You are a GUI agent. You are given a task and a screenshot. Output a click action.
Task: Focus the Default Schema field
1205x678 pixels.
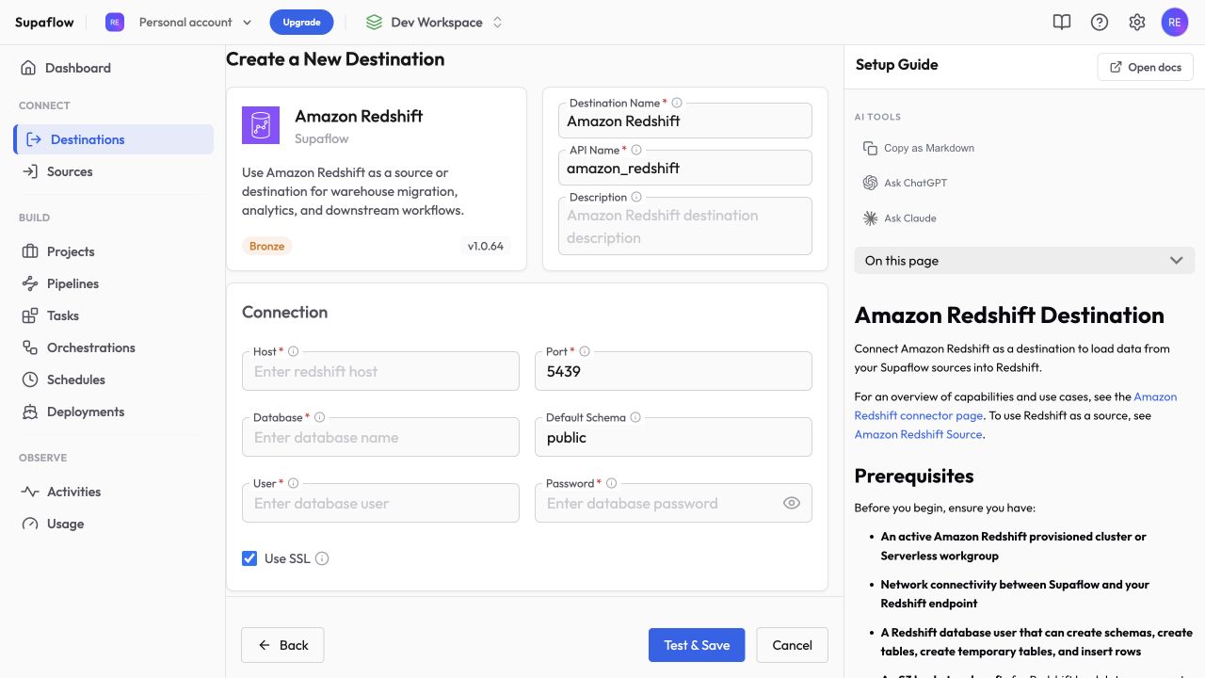point(673,437)
